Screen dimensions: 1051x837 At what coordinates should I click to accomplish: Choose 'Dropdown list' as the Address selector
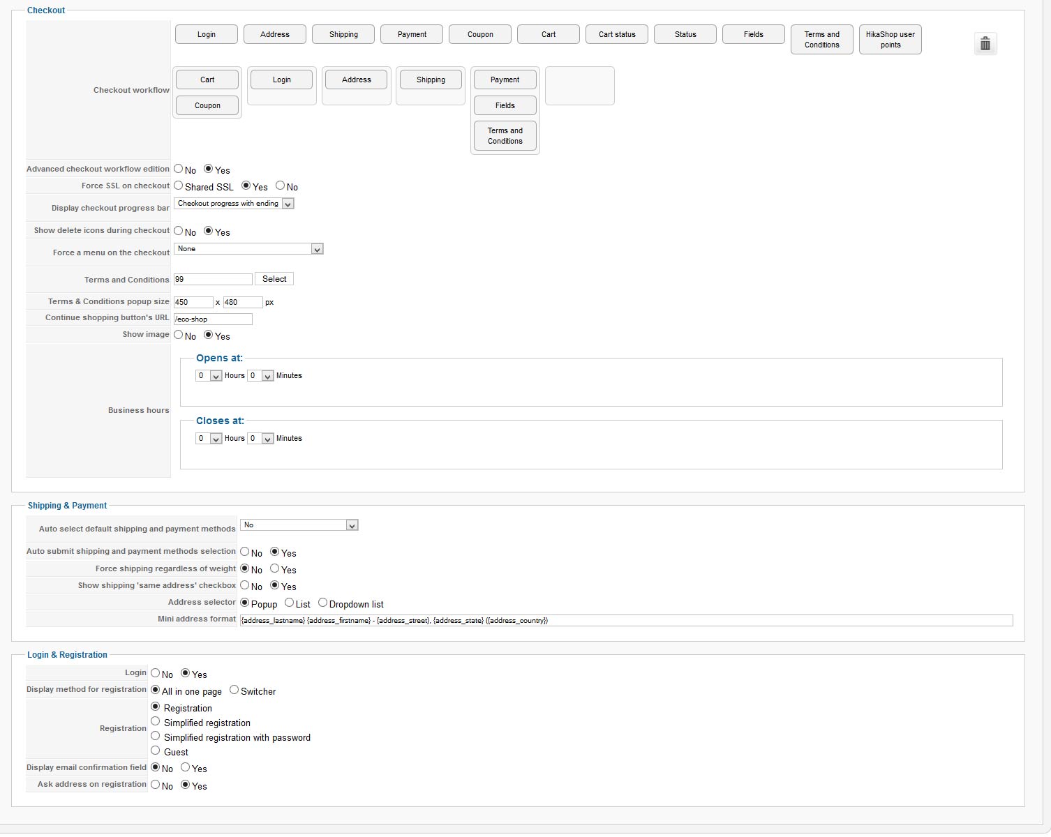(322, 603)
